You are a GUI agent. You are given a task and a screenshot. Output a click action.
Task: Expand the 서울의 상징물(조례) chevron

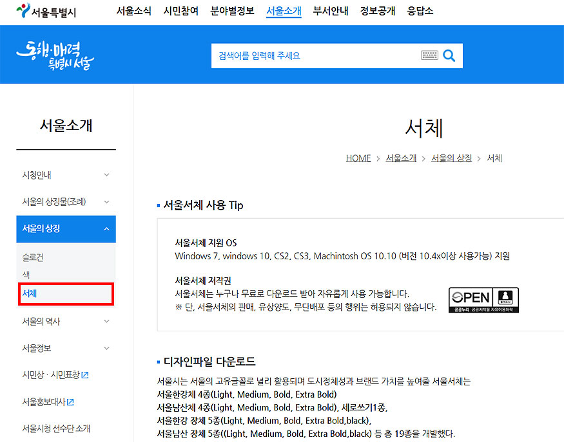pyautogui.click(x=106, y=202)
